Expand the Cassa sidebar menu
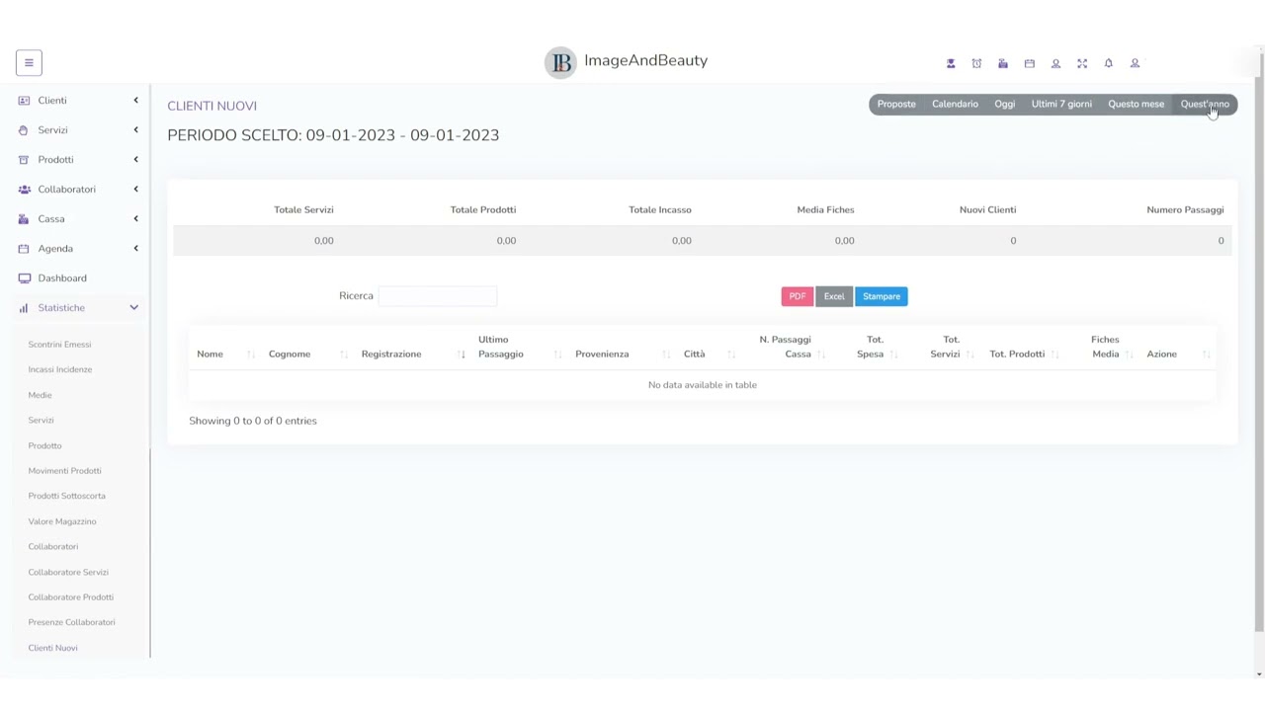This screenshot has width=1265, height=711. [79, 219]
